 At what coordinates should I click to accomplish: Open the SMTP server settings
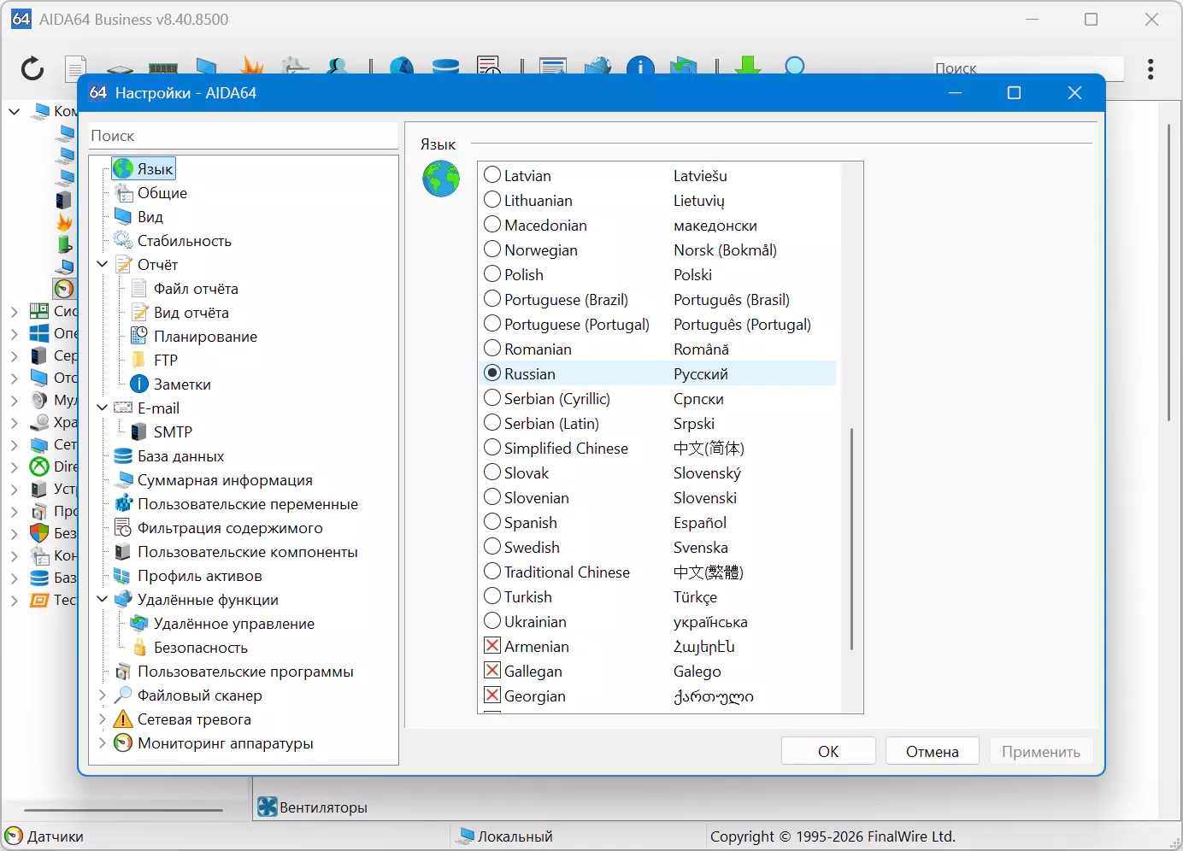tap(162, 432)
